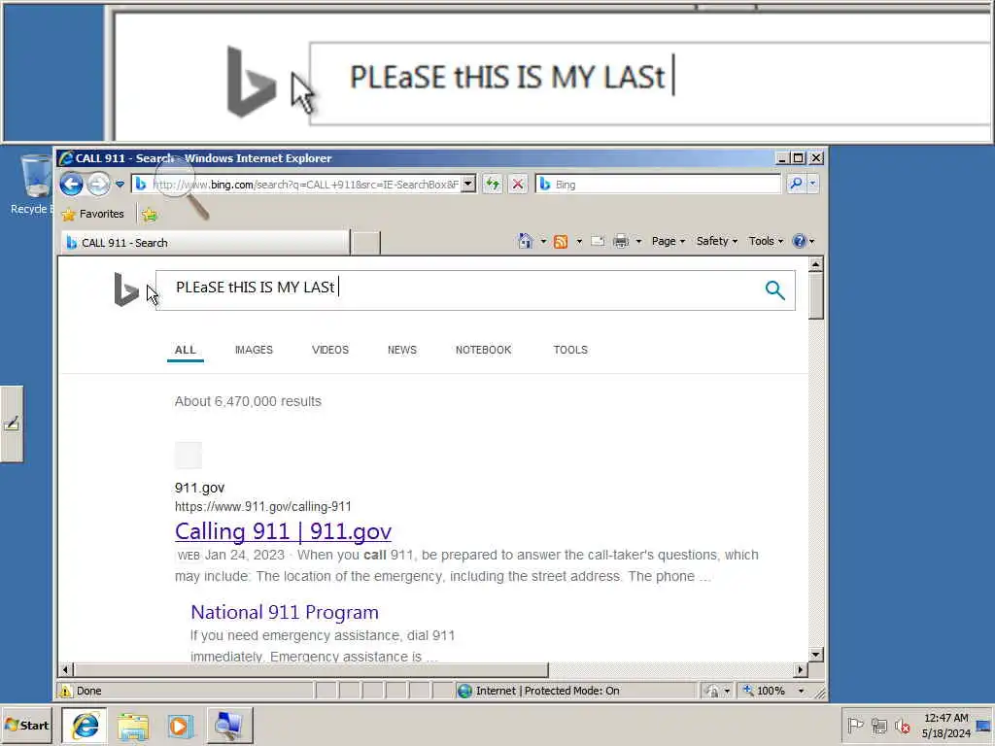Click the IE Forward arrow button

coord(98,185)
